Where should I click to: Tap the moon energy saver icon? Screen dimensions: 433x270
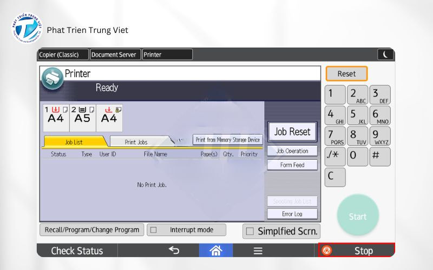385,54
